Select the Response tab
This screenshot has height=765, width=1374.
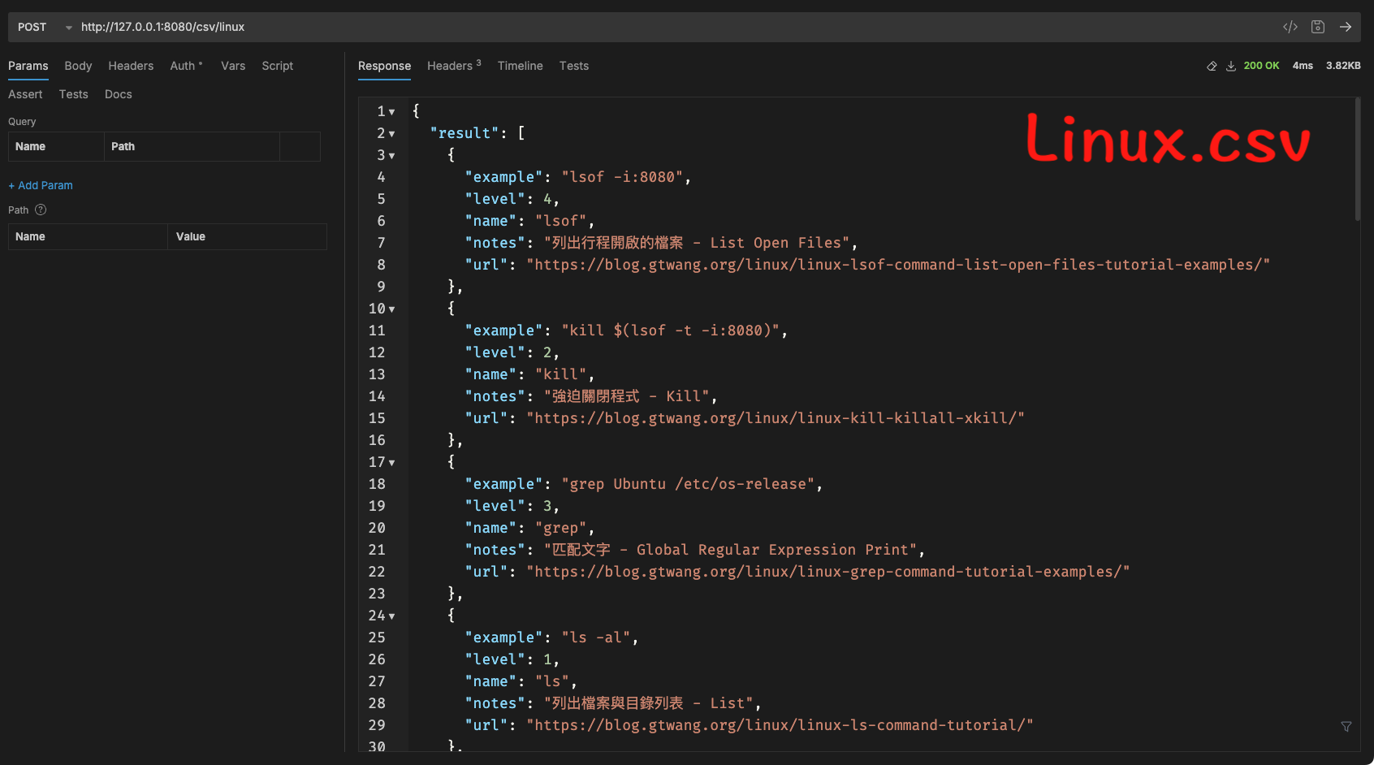[x=384, y=66]
